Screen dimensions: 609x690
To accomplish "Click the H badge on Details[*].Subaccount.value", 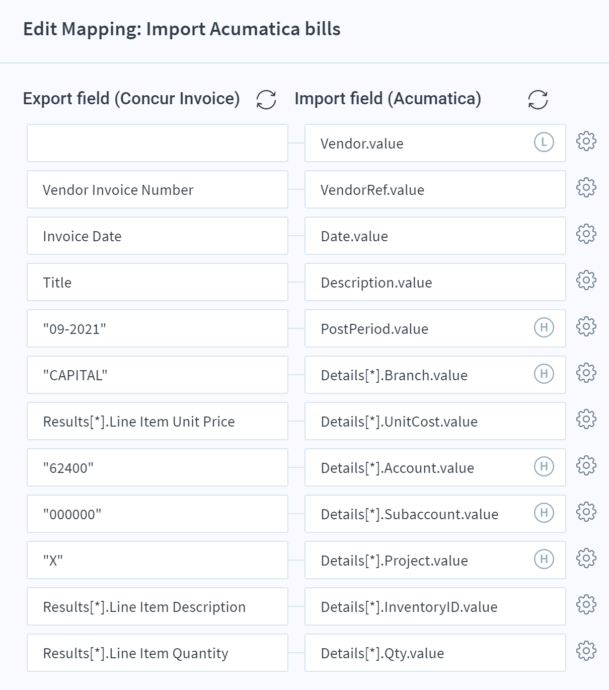I will coord(544,513).
